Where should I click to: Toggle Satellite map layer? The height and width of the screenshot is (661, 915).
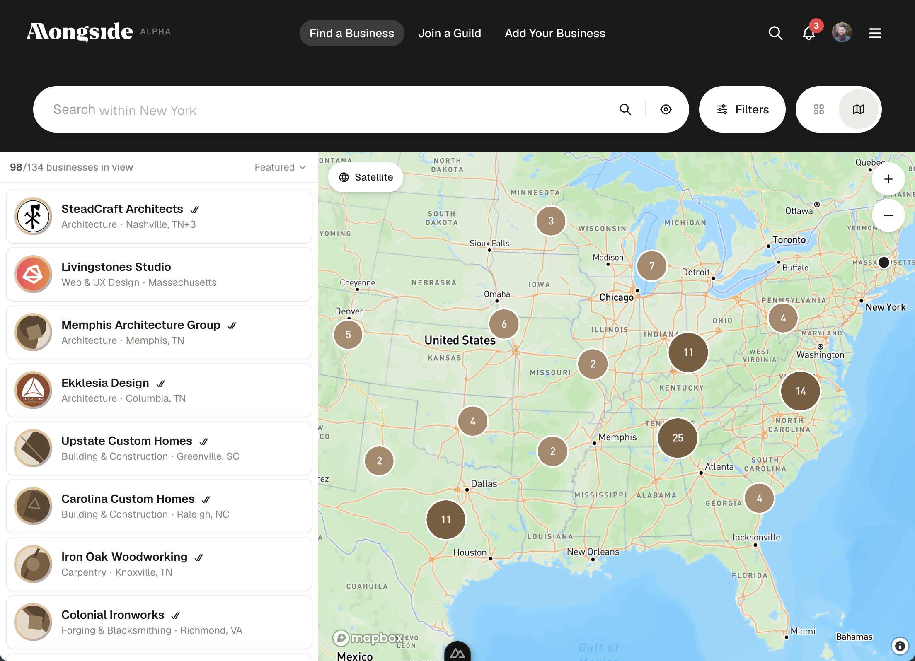(x=366, y=177)
